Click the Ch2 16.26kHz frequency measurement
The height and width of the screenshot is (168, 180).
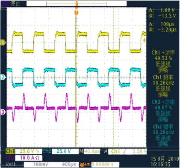[163, 132]
